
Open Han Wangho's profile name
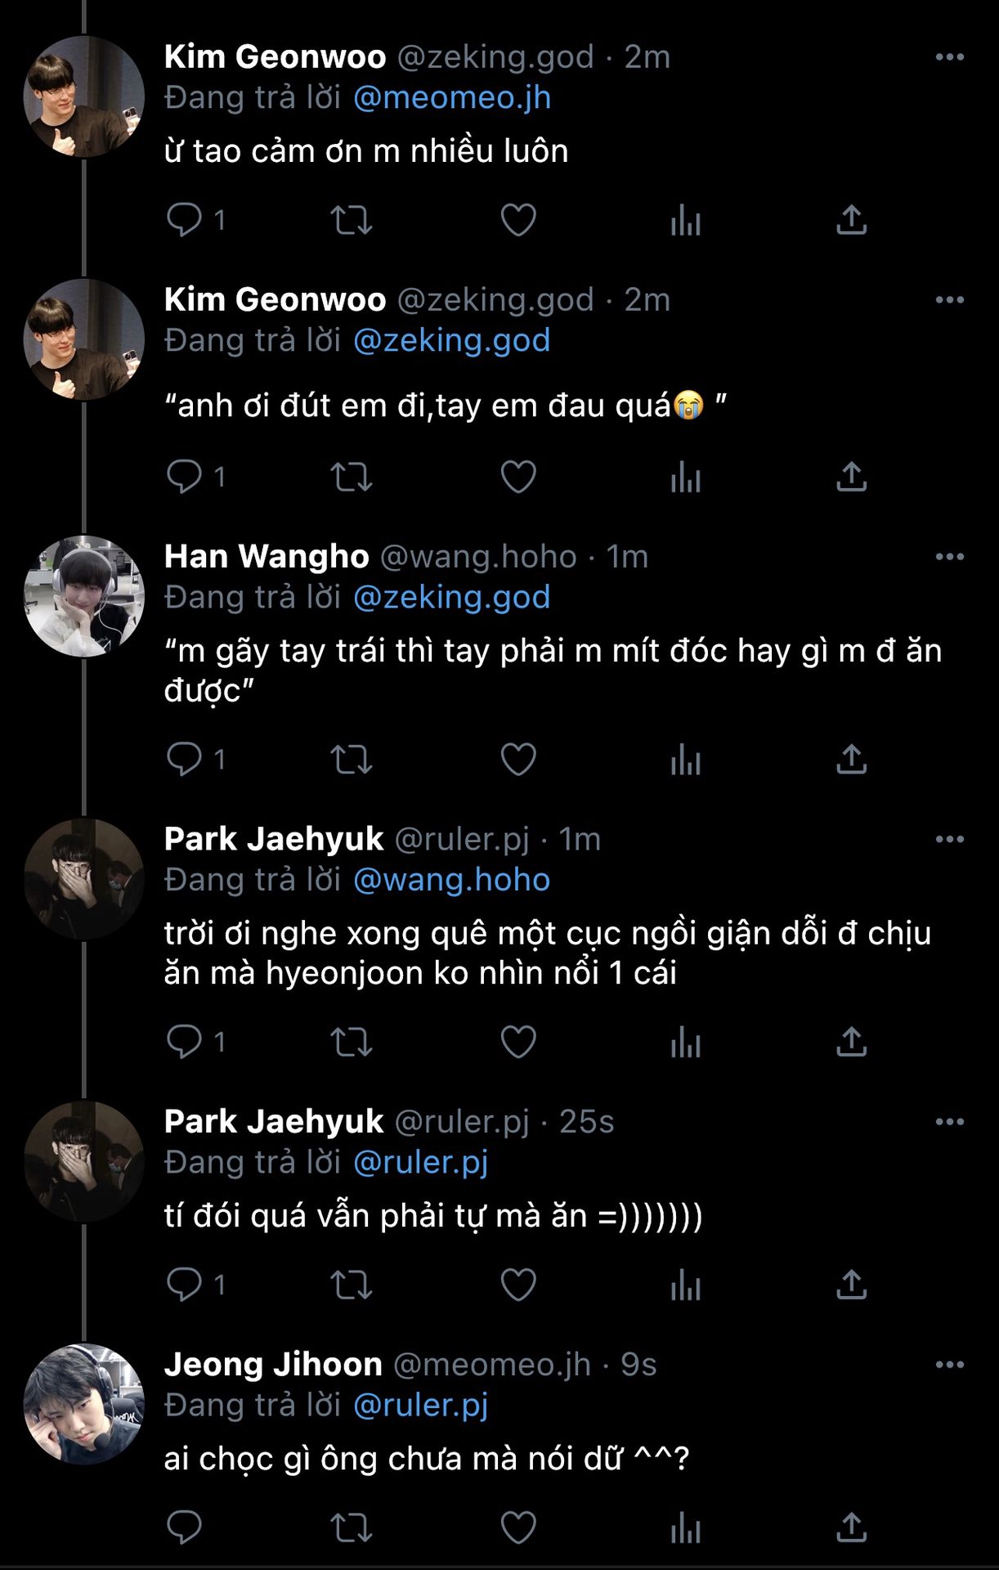[267, 557]
